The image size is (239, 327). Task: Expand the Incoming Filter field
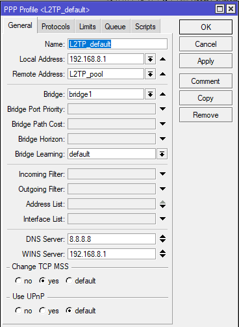point(162,174)
